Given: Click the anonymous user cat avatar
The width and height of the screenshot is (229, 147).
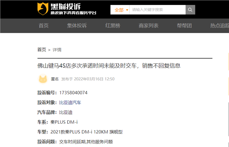Looking at the screenshot, I should point(43,79).
